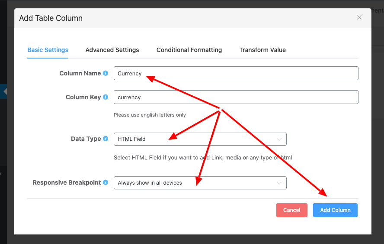Click the Column Name label text

(80, 73)
